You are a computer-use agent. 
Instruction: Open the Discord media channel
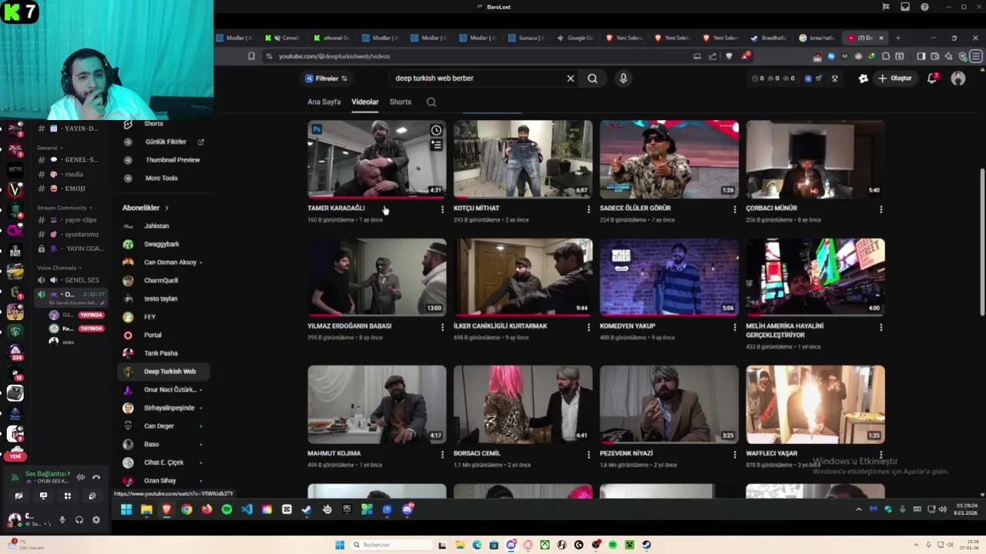[71, 174]
